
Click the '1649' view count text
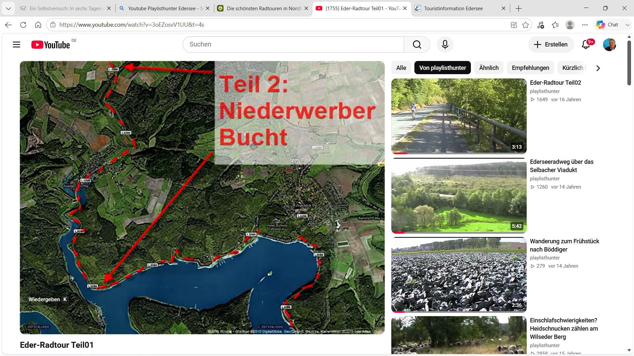[x=542, y=100]
